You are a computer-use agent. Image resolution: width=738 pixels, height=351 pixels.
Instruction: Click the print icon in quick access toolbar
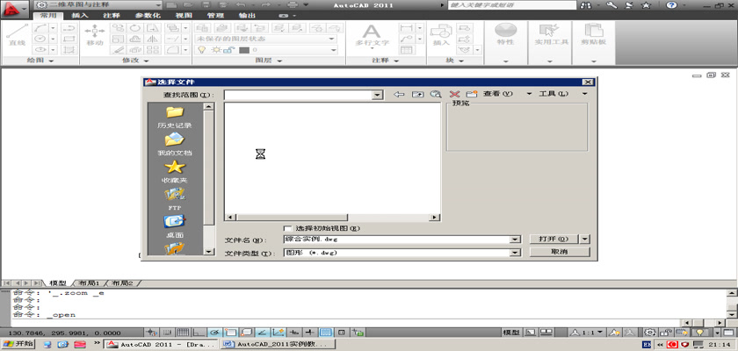click(293, 4)
